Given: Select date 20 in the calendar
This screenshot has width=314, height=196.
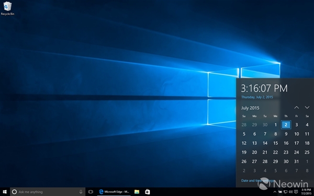Looking at the screenshot, I should (254, 153).
